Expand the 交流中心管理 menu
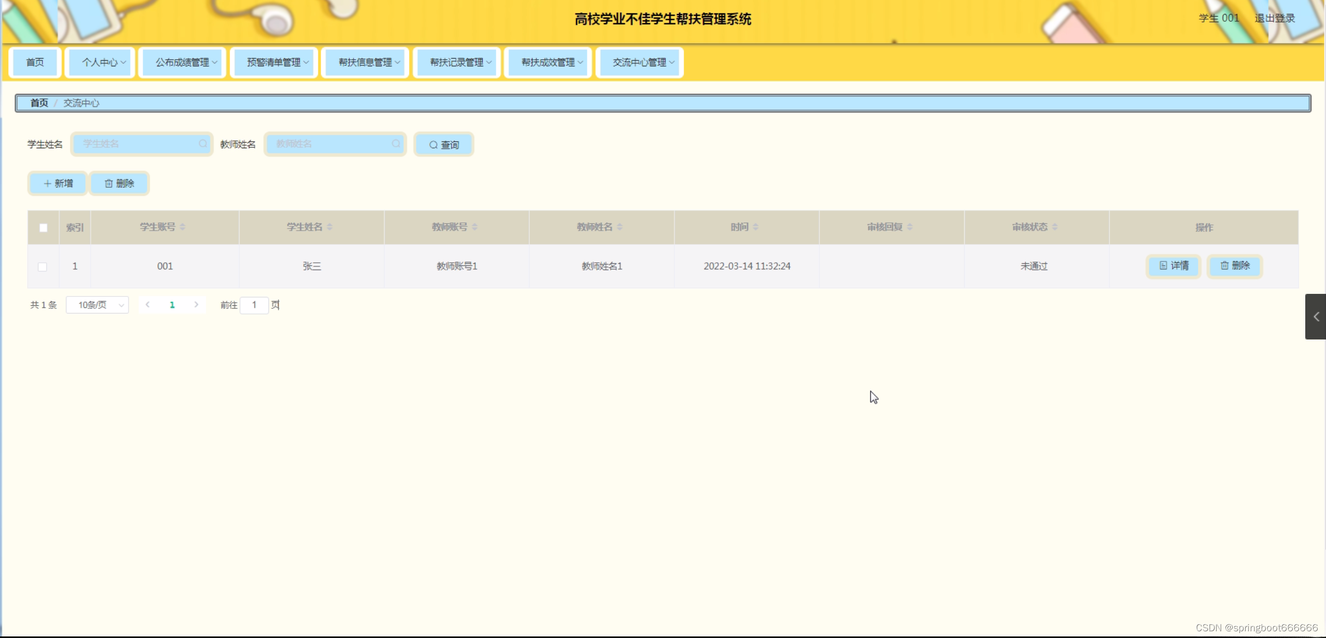This screenshot has width=1326, height=638. pos(640,62)
